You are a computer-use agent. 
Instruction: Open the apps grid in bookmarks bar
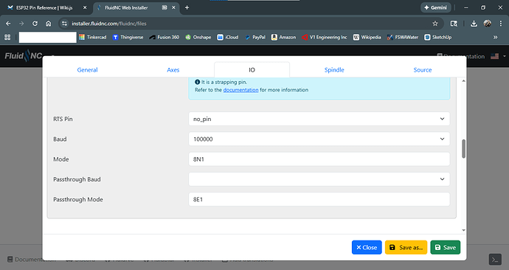7,38
